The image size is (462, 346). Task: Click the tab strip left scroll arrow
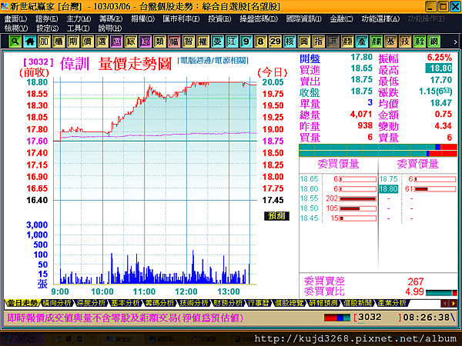click(444, 303)
